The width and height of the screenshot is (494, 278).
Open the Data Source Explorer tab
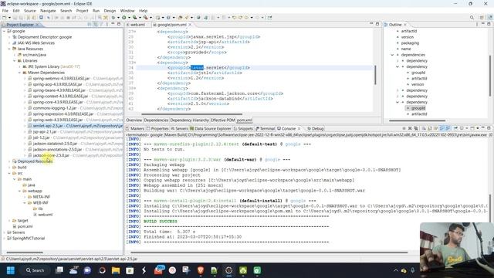[210, 129]
